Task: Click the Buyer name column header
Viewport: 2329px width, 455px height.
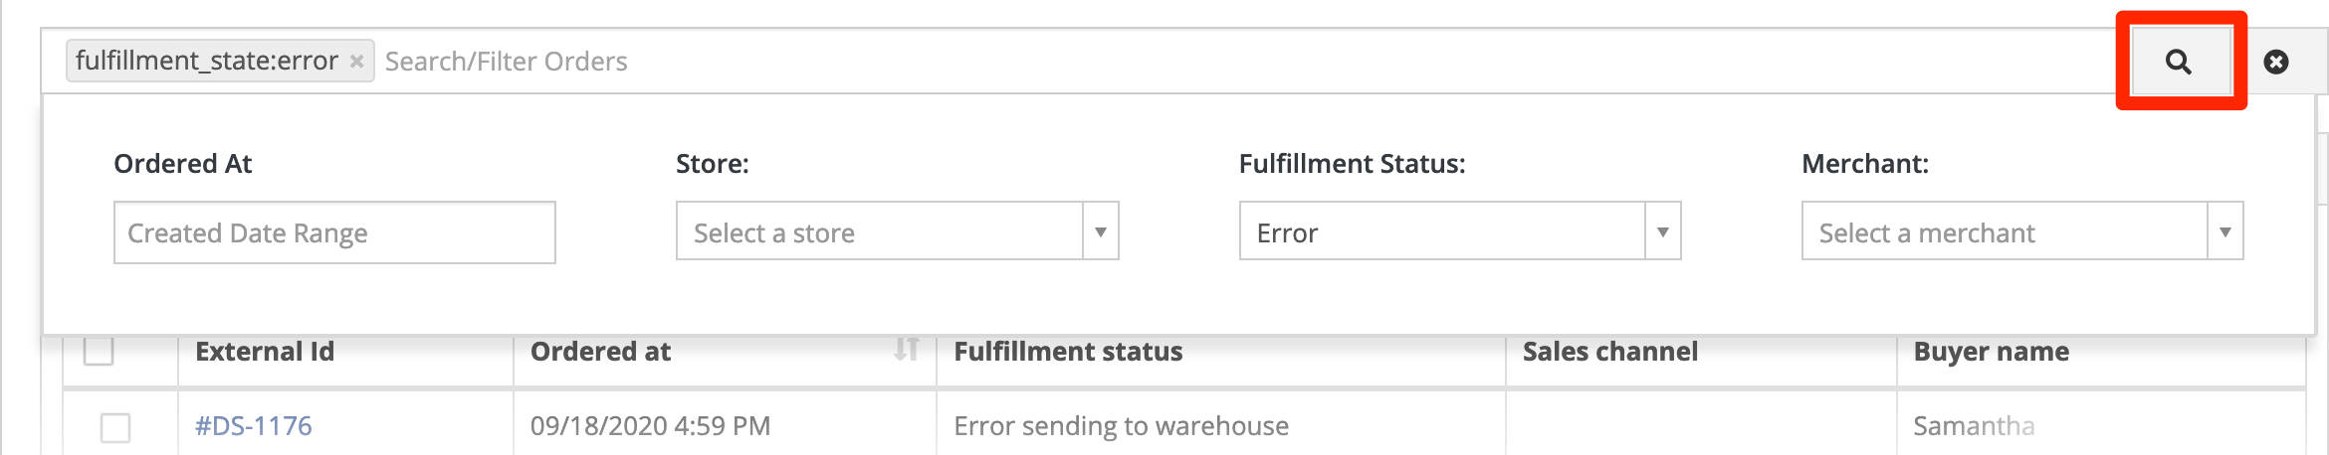Action: click(x=1992, y=352)
